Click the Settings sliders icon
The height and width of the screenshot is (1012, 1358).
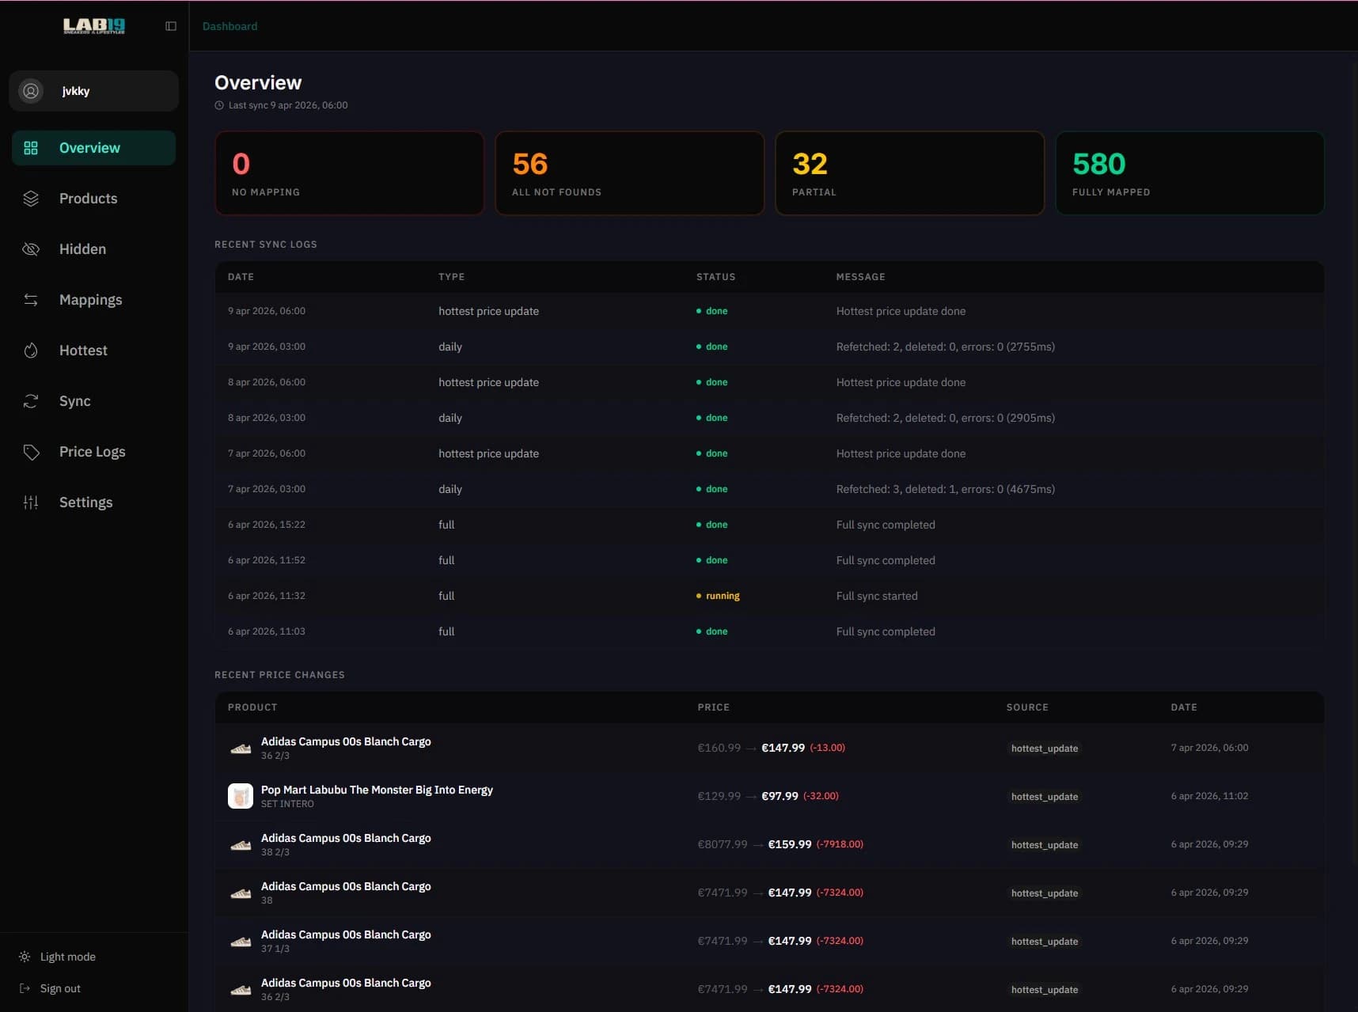coord(31,502)
